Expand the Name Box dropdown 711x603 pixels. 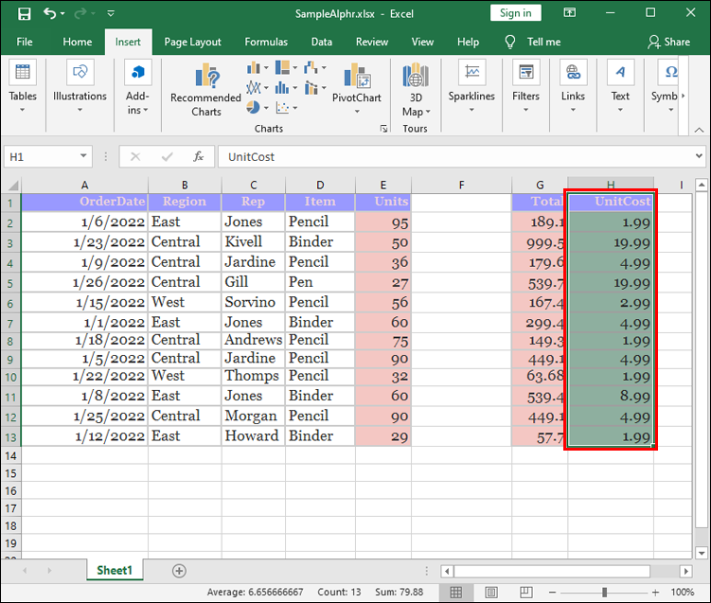(84, 157)
